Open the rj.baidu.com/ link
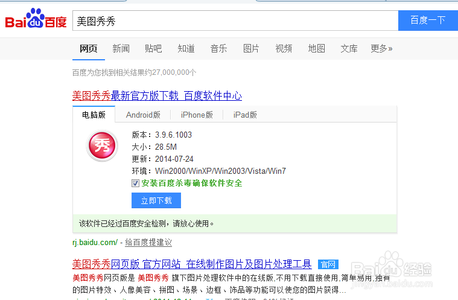Screen dimensions: 458x300 [95, 243]
